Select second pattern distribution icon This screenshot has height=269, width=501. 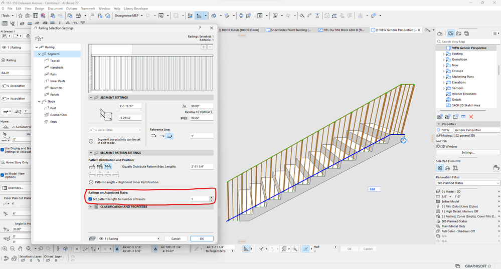click(100, 166)
